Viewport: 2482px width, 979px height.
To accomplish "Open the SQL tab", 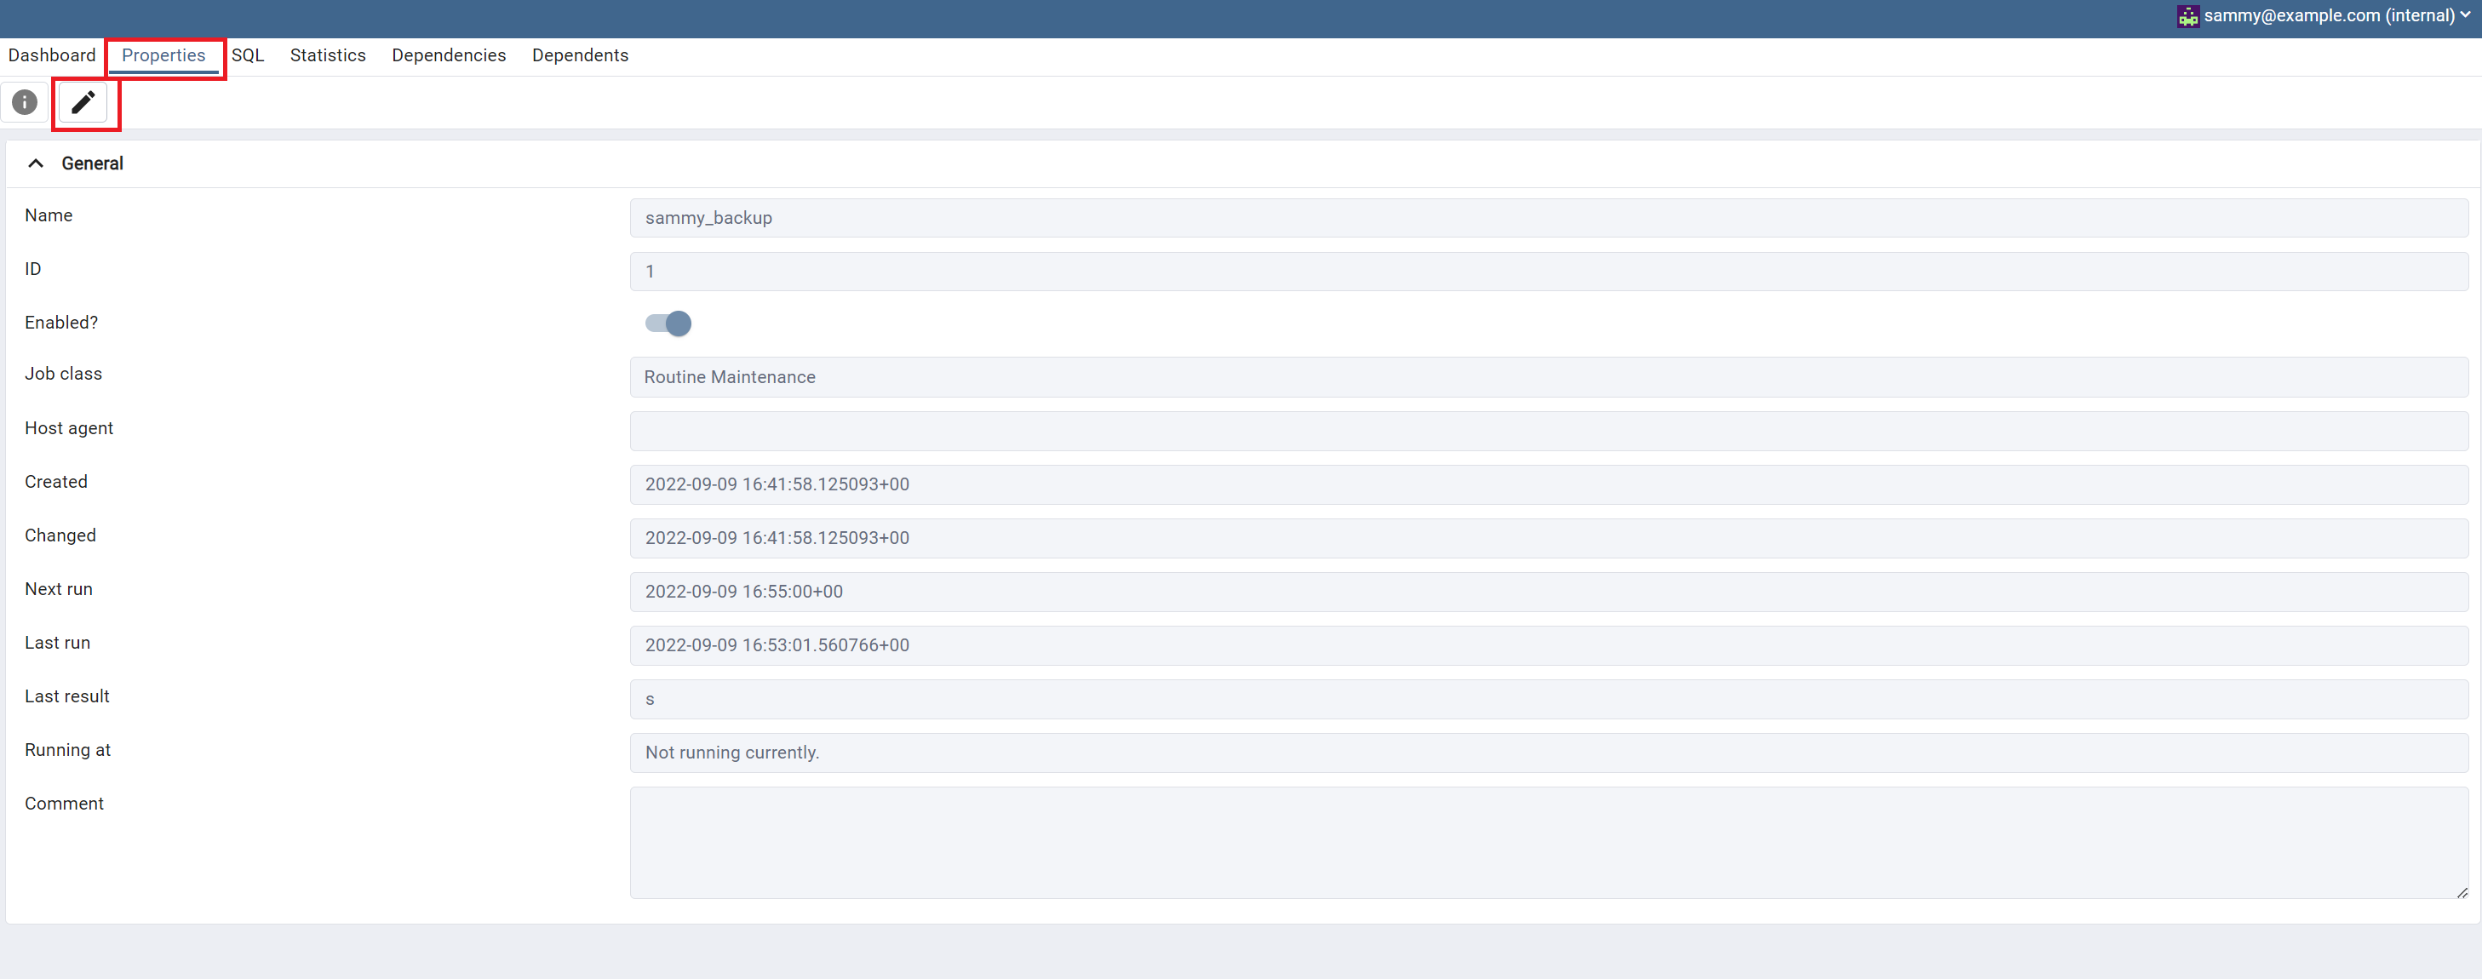I will [248, 56].
